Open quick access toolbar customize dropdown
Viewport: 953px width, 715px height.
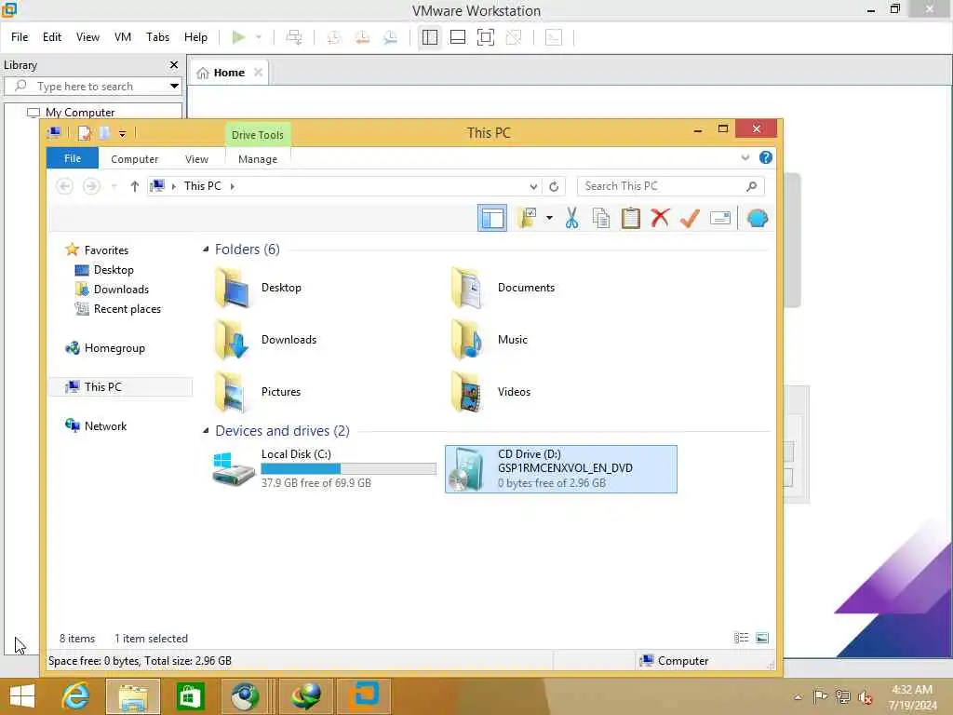pyautogui.click(x=122, y=134)
